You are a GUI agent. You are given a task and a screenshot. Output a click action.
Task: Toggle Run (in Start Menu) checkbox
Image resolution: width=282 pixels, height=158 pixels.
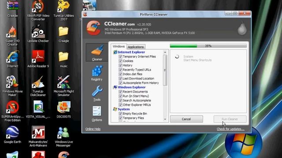coord(120,96)
